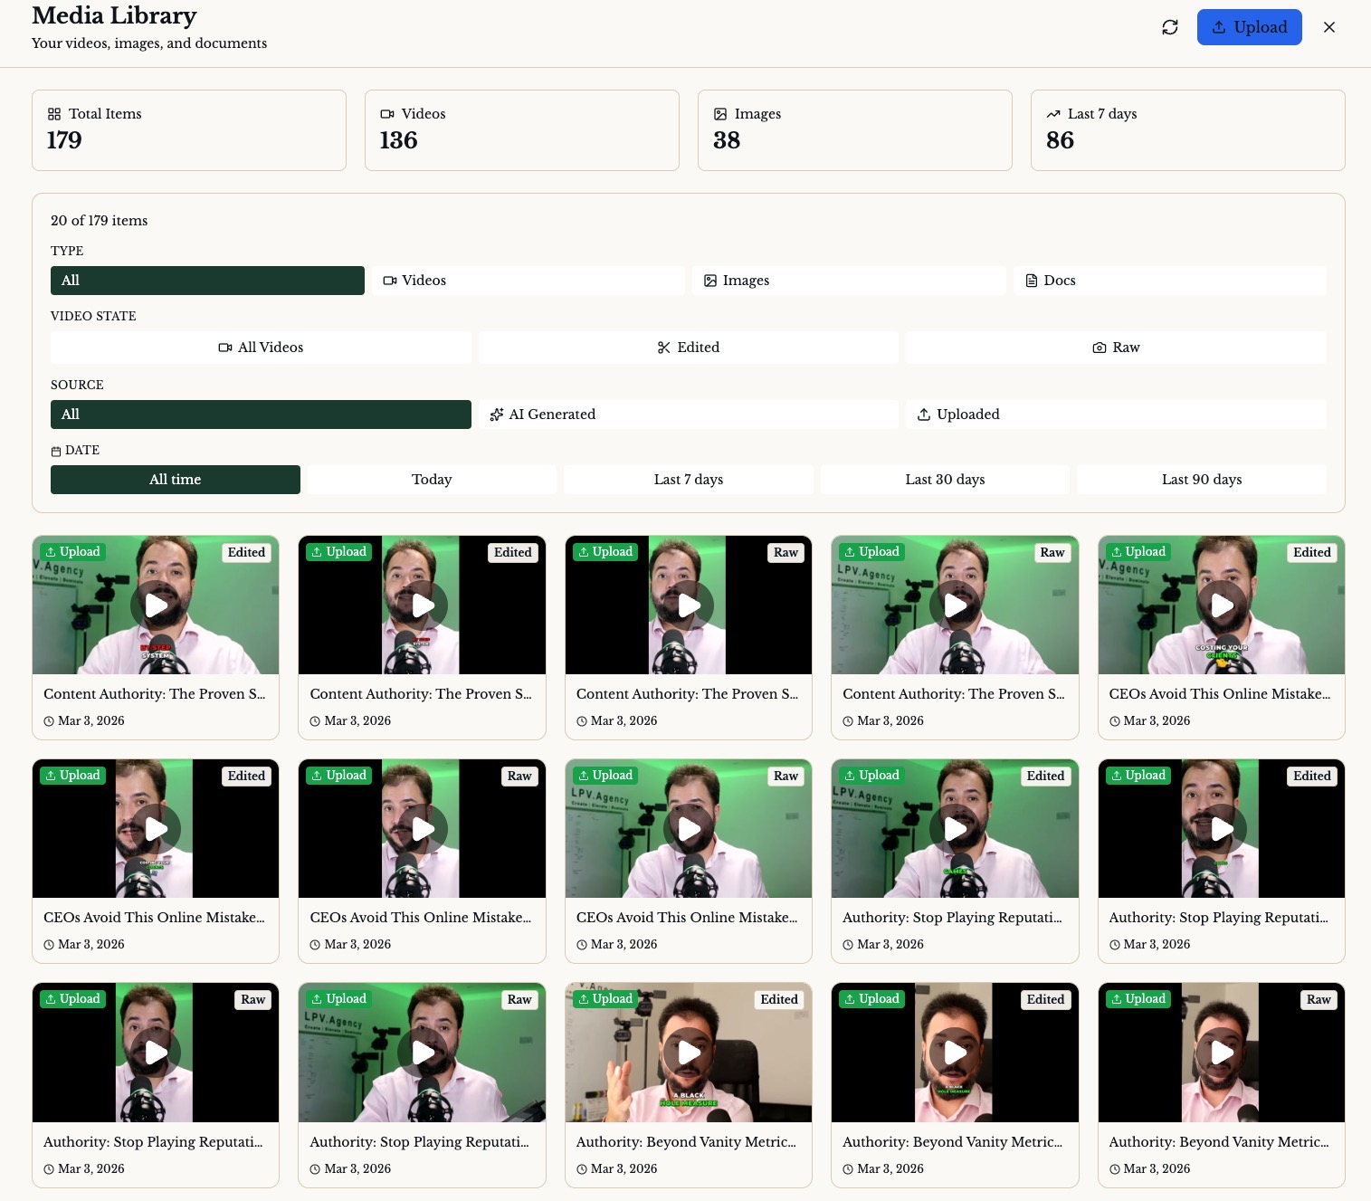
Task: Click the refresh icon beside Upload
Action: tap(1169, 27)
